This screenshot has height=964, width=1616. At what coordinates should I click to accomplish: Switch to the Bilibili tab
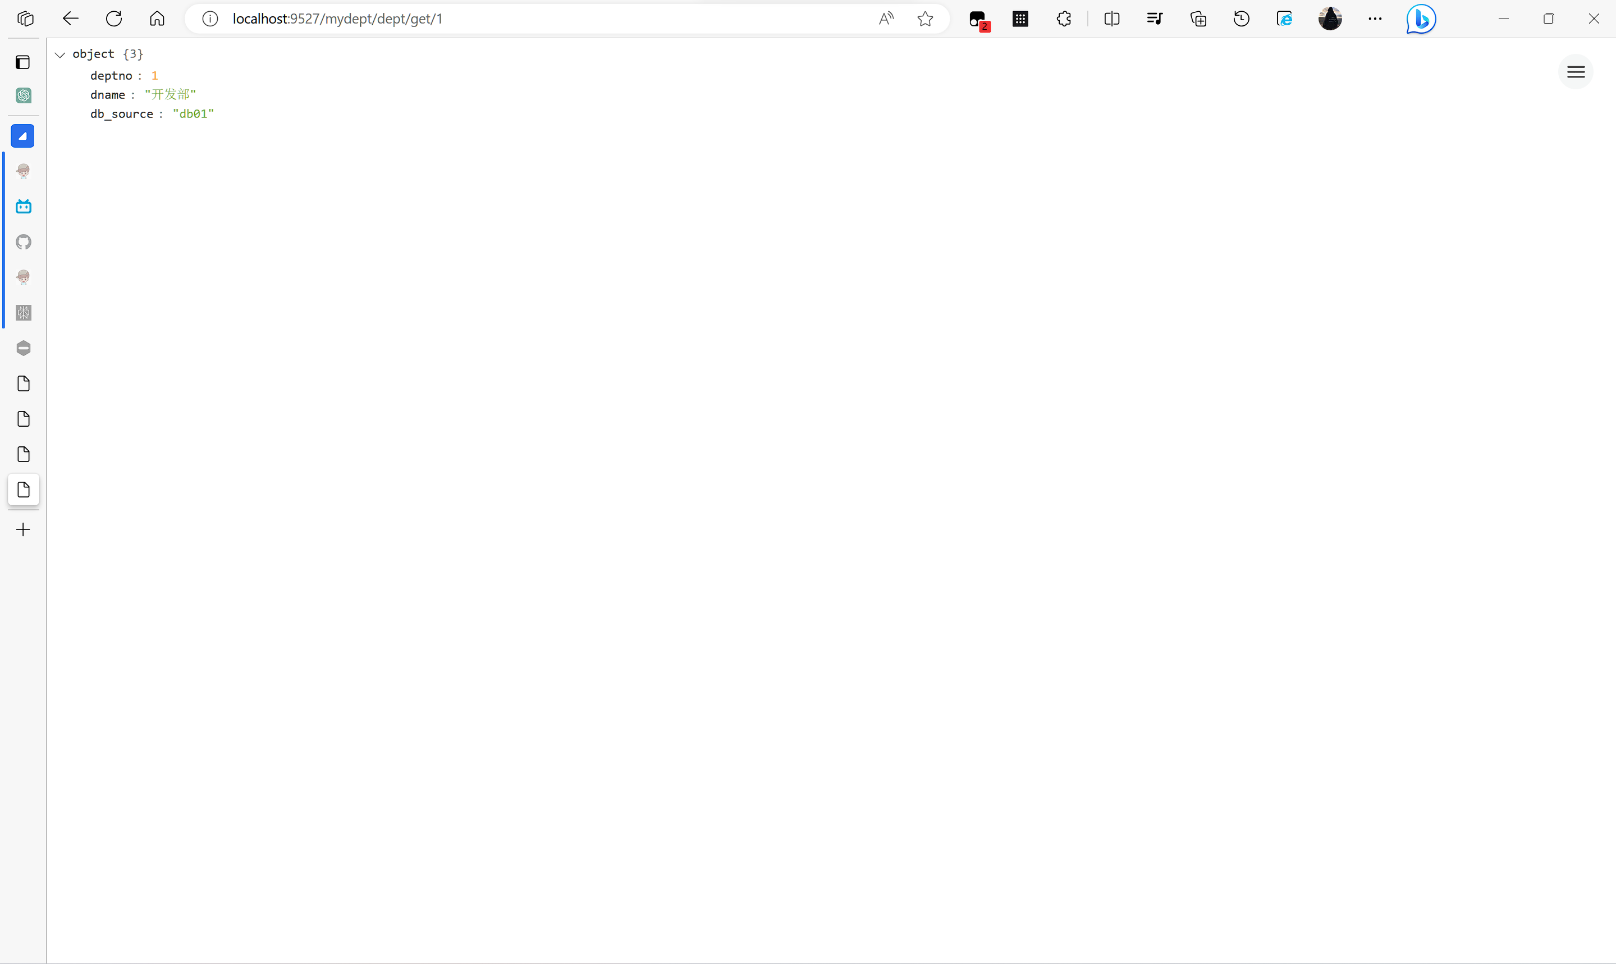[x=24, y=207]
